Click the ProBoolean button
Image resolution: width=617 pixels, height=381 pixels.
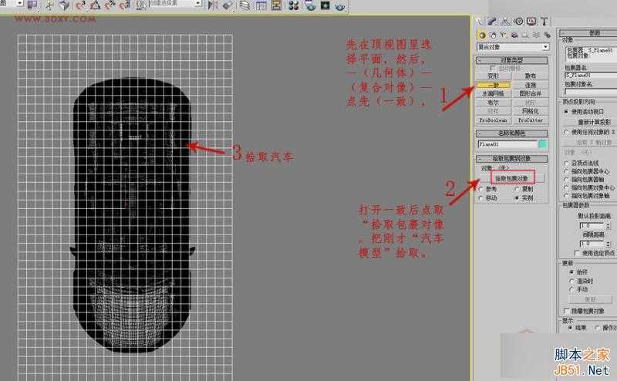pos(494,120)
